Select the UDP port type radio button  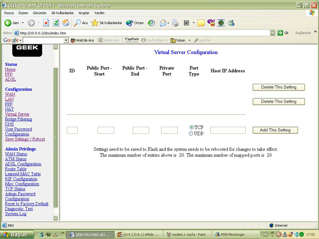(x=191, y=133)
